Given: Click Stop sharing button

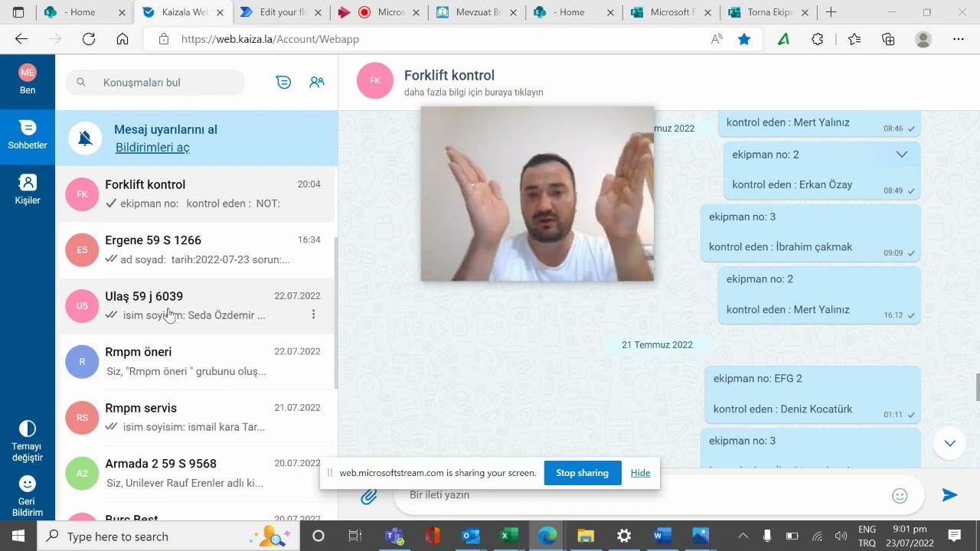Looking at the screenshot, I should 582,473.
